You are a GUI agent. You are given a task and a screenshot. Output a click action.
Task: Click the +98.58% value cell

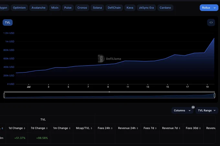(42, 138)
